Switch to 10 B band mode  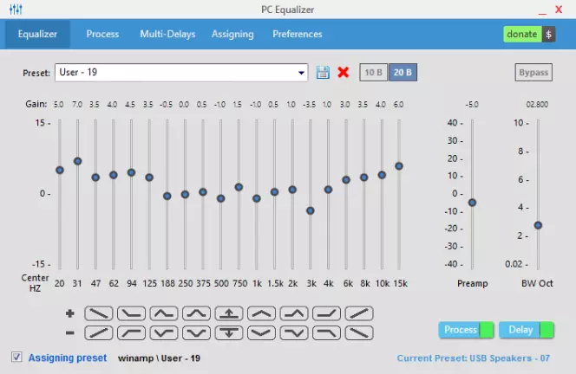373,72
